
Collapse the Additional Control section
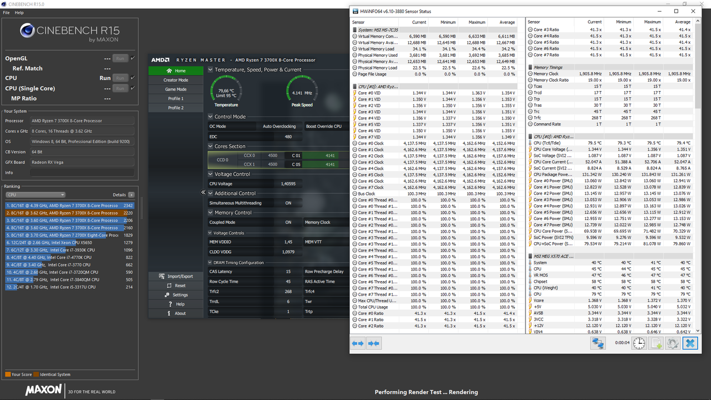pyautogui.click(x=211, y=193)
